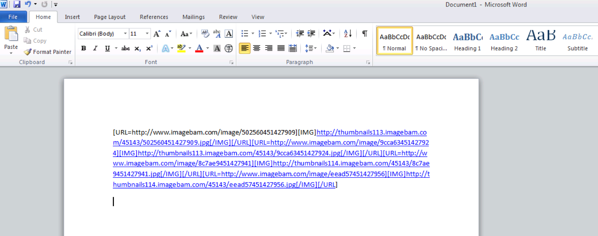Image resolution: width=598 pixels, height=236 pixels.
Task: Expand Customize Quick Access Toolbar arrow
Action: 56,5
